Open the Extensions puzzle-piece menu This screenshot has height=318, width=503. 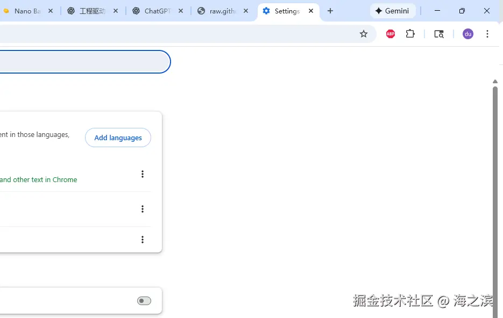pos(410,33)
